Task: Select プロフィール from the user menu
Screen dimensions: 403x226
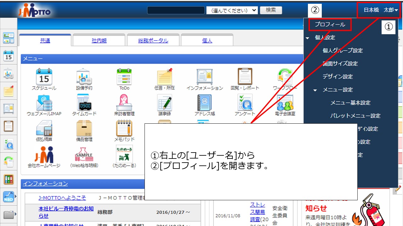Action: [x=330, y=24]
